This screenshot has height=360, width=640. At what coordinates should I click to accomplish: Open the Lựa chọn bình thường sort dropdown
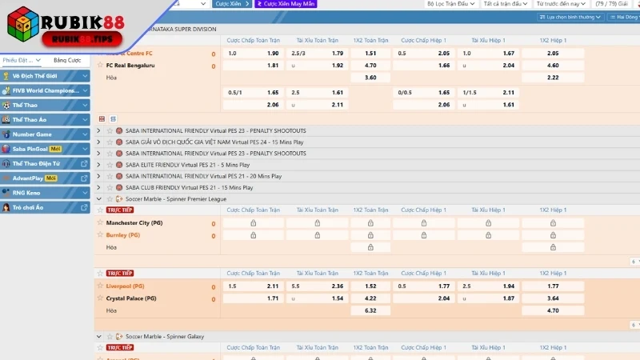(570, 16)
